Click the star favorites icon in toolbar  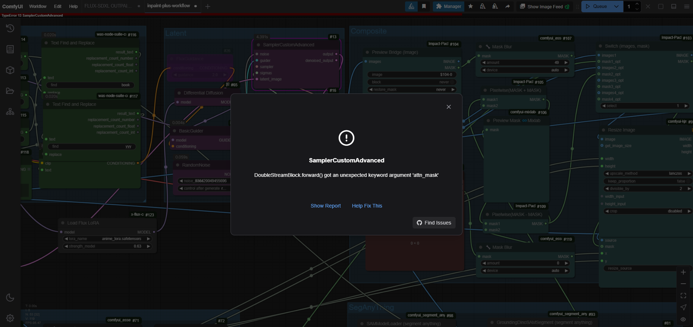[470, 6]
